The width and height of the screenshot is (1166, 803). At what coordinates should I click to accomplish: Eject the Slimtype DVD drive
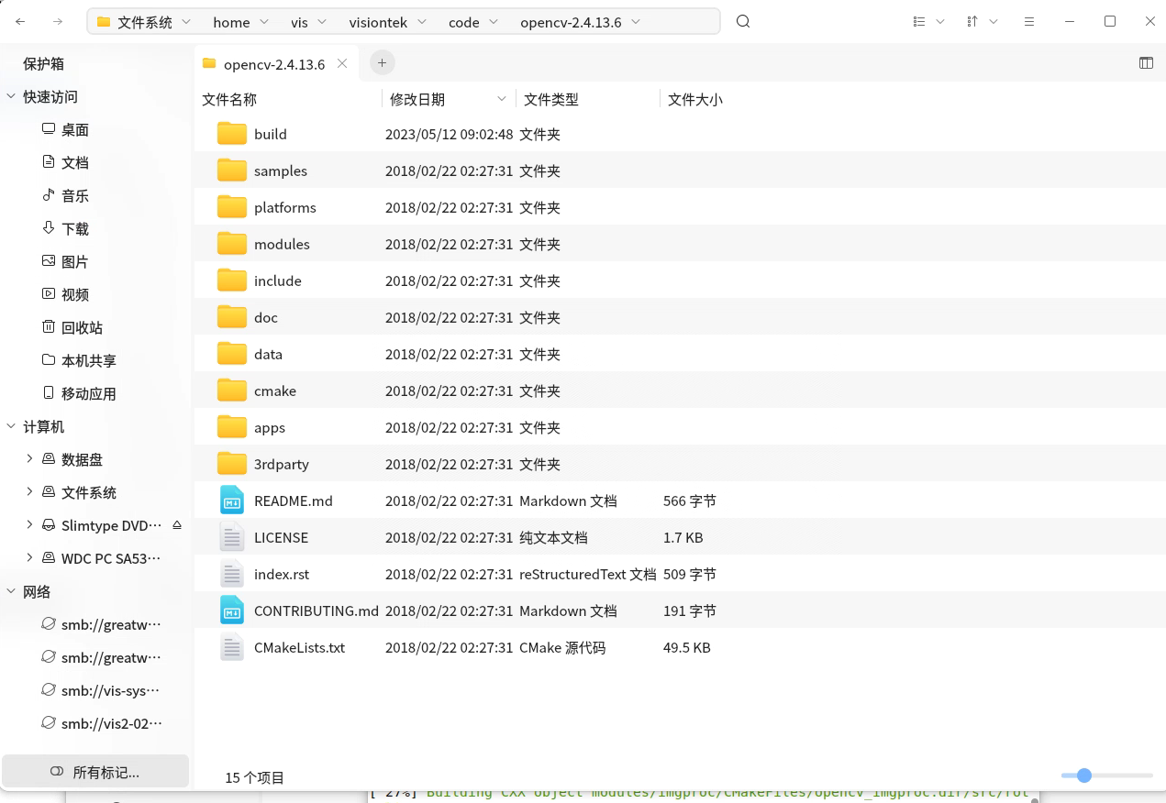point(177,525)
